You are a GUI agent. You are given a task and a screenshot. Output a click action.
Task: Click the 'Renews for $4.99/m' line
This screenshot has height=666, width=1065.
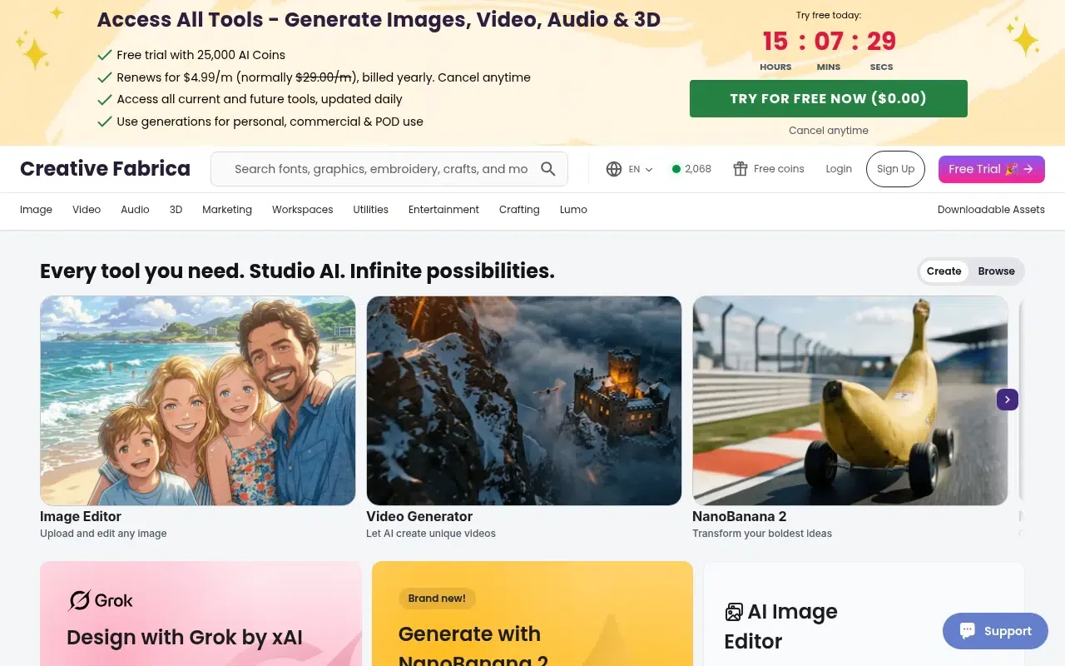324,77
